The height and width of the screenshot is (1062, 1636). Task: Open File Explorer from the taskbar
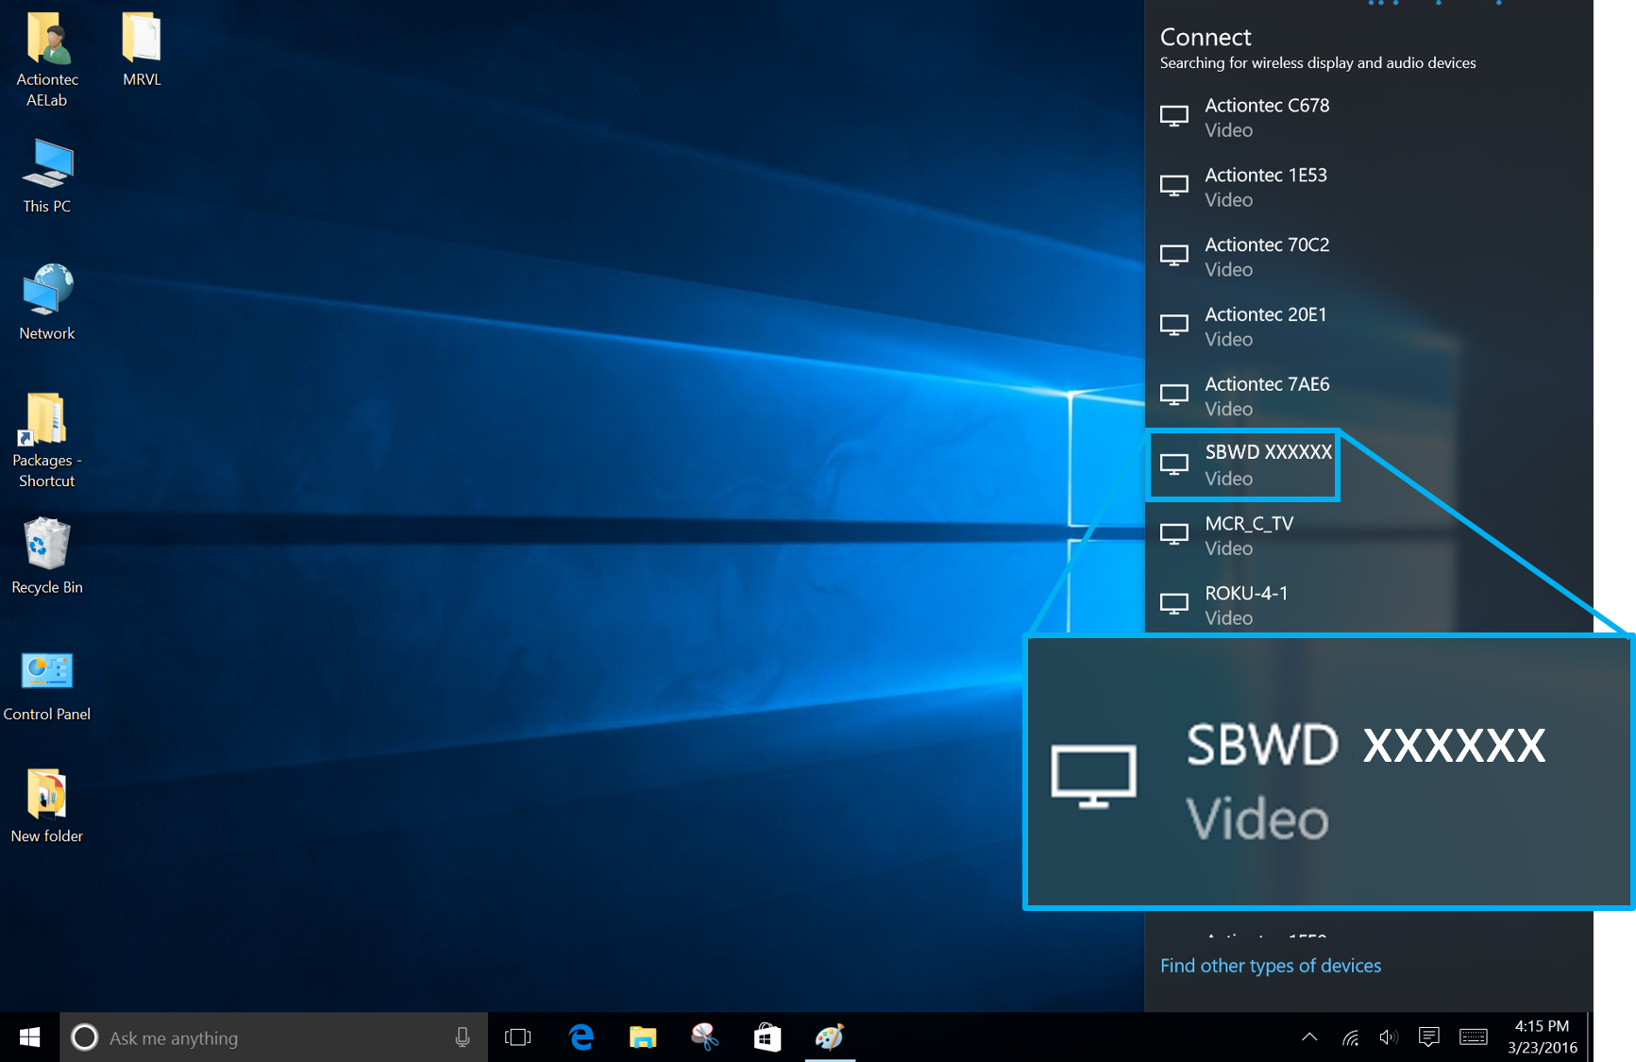coord(643,1037)
